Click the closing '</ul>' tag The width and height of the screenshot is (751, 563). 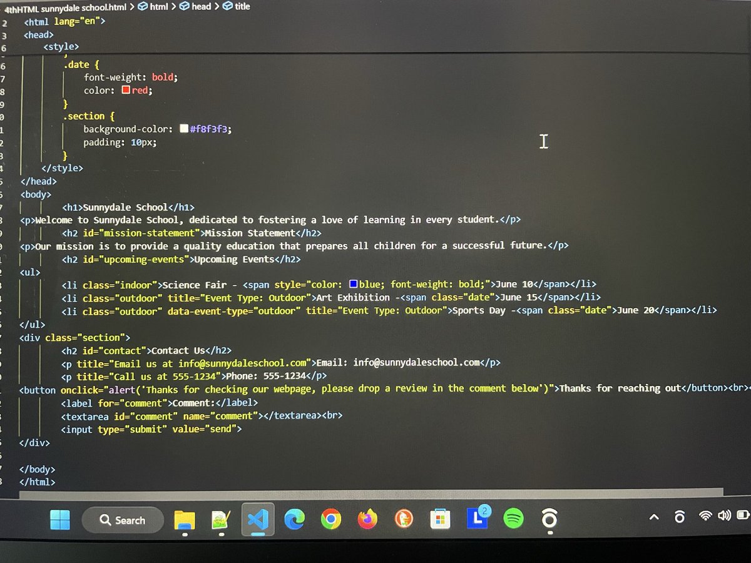pos(33,325)
